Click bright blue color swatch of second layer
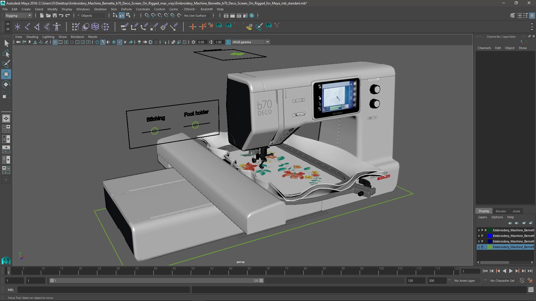The width and height of the screenshot is (536, 301). tap(490, 236)
